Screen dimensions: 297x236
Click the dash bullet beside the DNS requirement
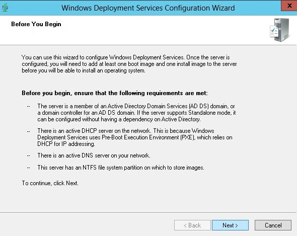[28, 155]
